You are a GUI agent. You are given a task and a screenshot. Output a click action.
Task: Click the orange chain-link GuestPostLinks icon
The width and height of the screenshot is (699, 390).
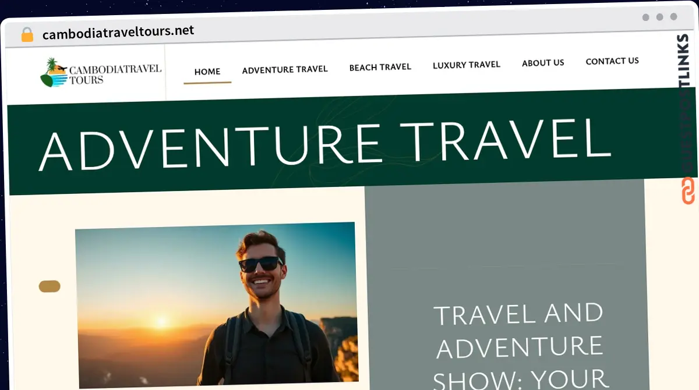(x=689, y=192)
